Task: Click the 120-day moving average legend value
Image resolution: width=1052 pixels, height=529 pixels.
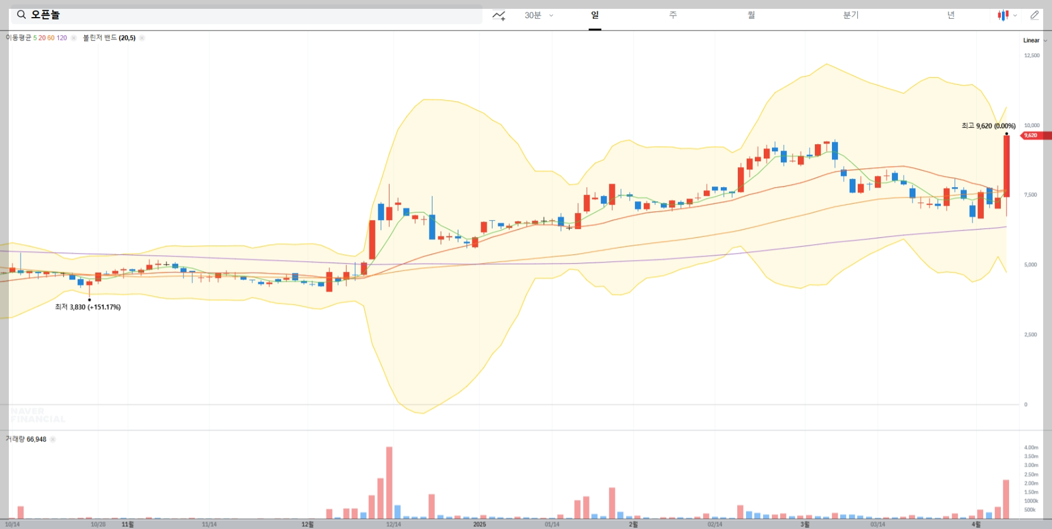Action: click(62, 38)
